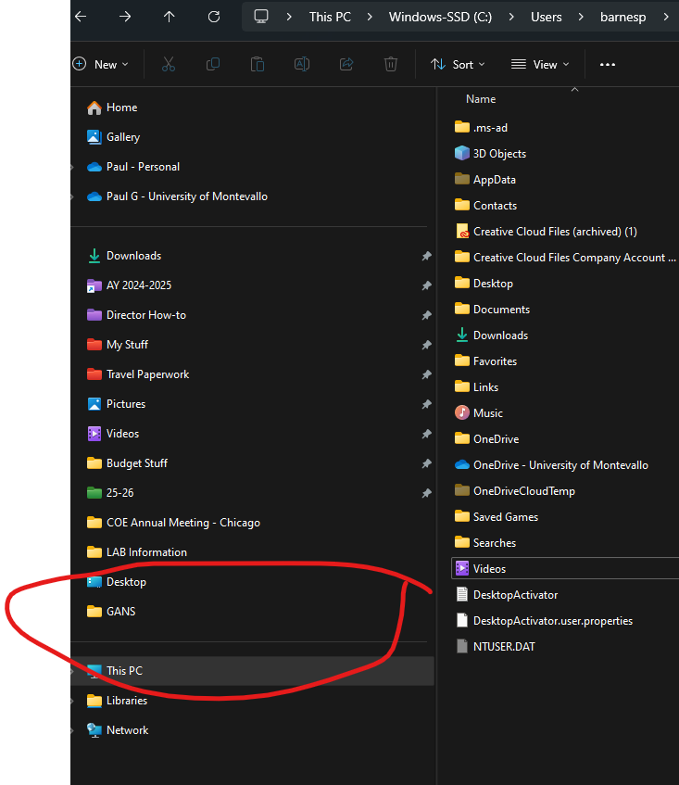Screen dimensions: 679x785
Task: Open Desktop in sidebar quick access
Action: coord(117,582)
